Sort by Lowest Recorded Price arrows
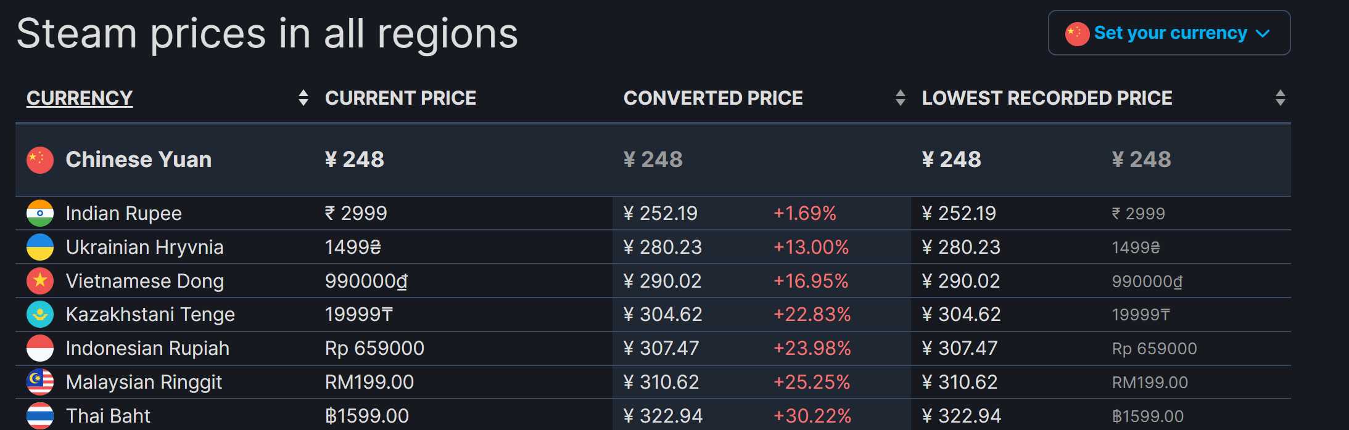Image resolution: width=1349 pixels, height=430 pixels. 1280,98
